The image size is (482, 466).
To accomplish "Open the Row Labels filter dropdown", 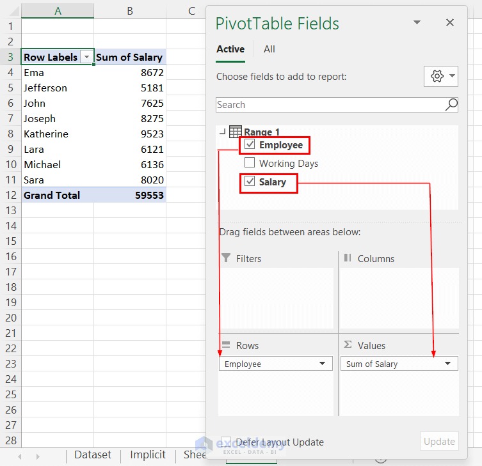I will 87,57.
